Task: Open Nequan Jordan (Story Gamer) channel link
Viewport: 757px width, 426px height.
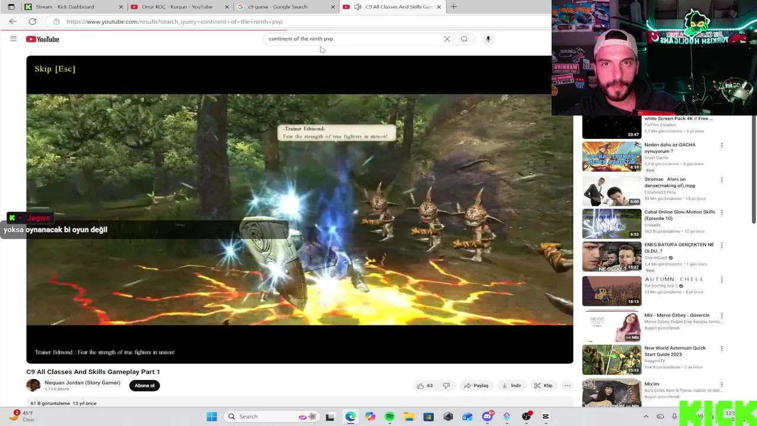Action: pyautogui.click(x=82, y=383)
